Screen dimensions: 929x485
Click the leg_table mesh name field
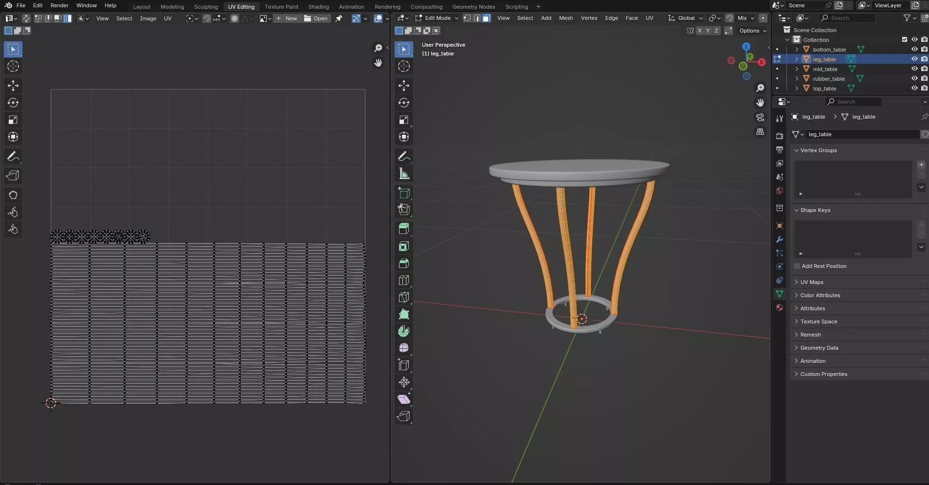[x=862, y=134]
